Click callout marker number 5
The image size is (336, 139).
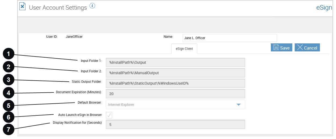click(9, 106)
